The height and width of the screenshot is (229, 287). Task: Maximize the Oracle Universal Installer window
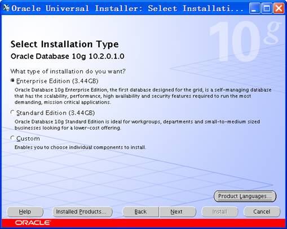[x=267, y=8]
